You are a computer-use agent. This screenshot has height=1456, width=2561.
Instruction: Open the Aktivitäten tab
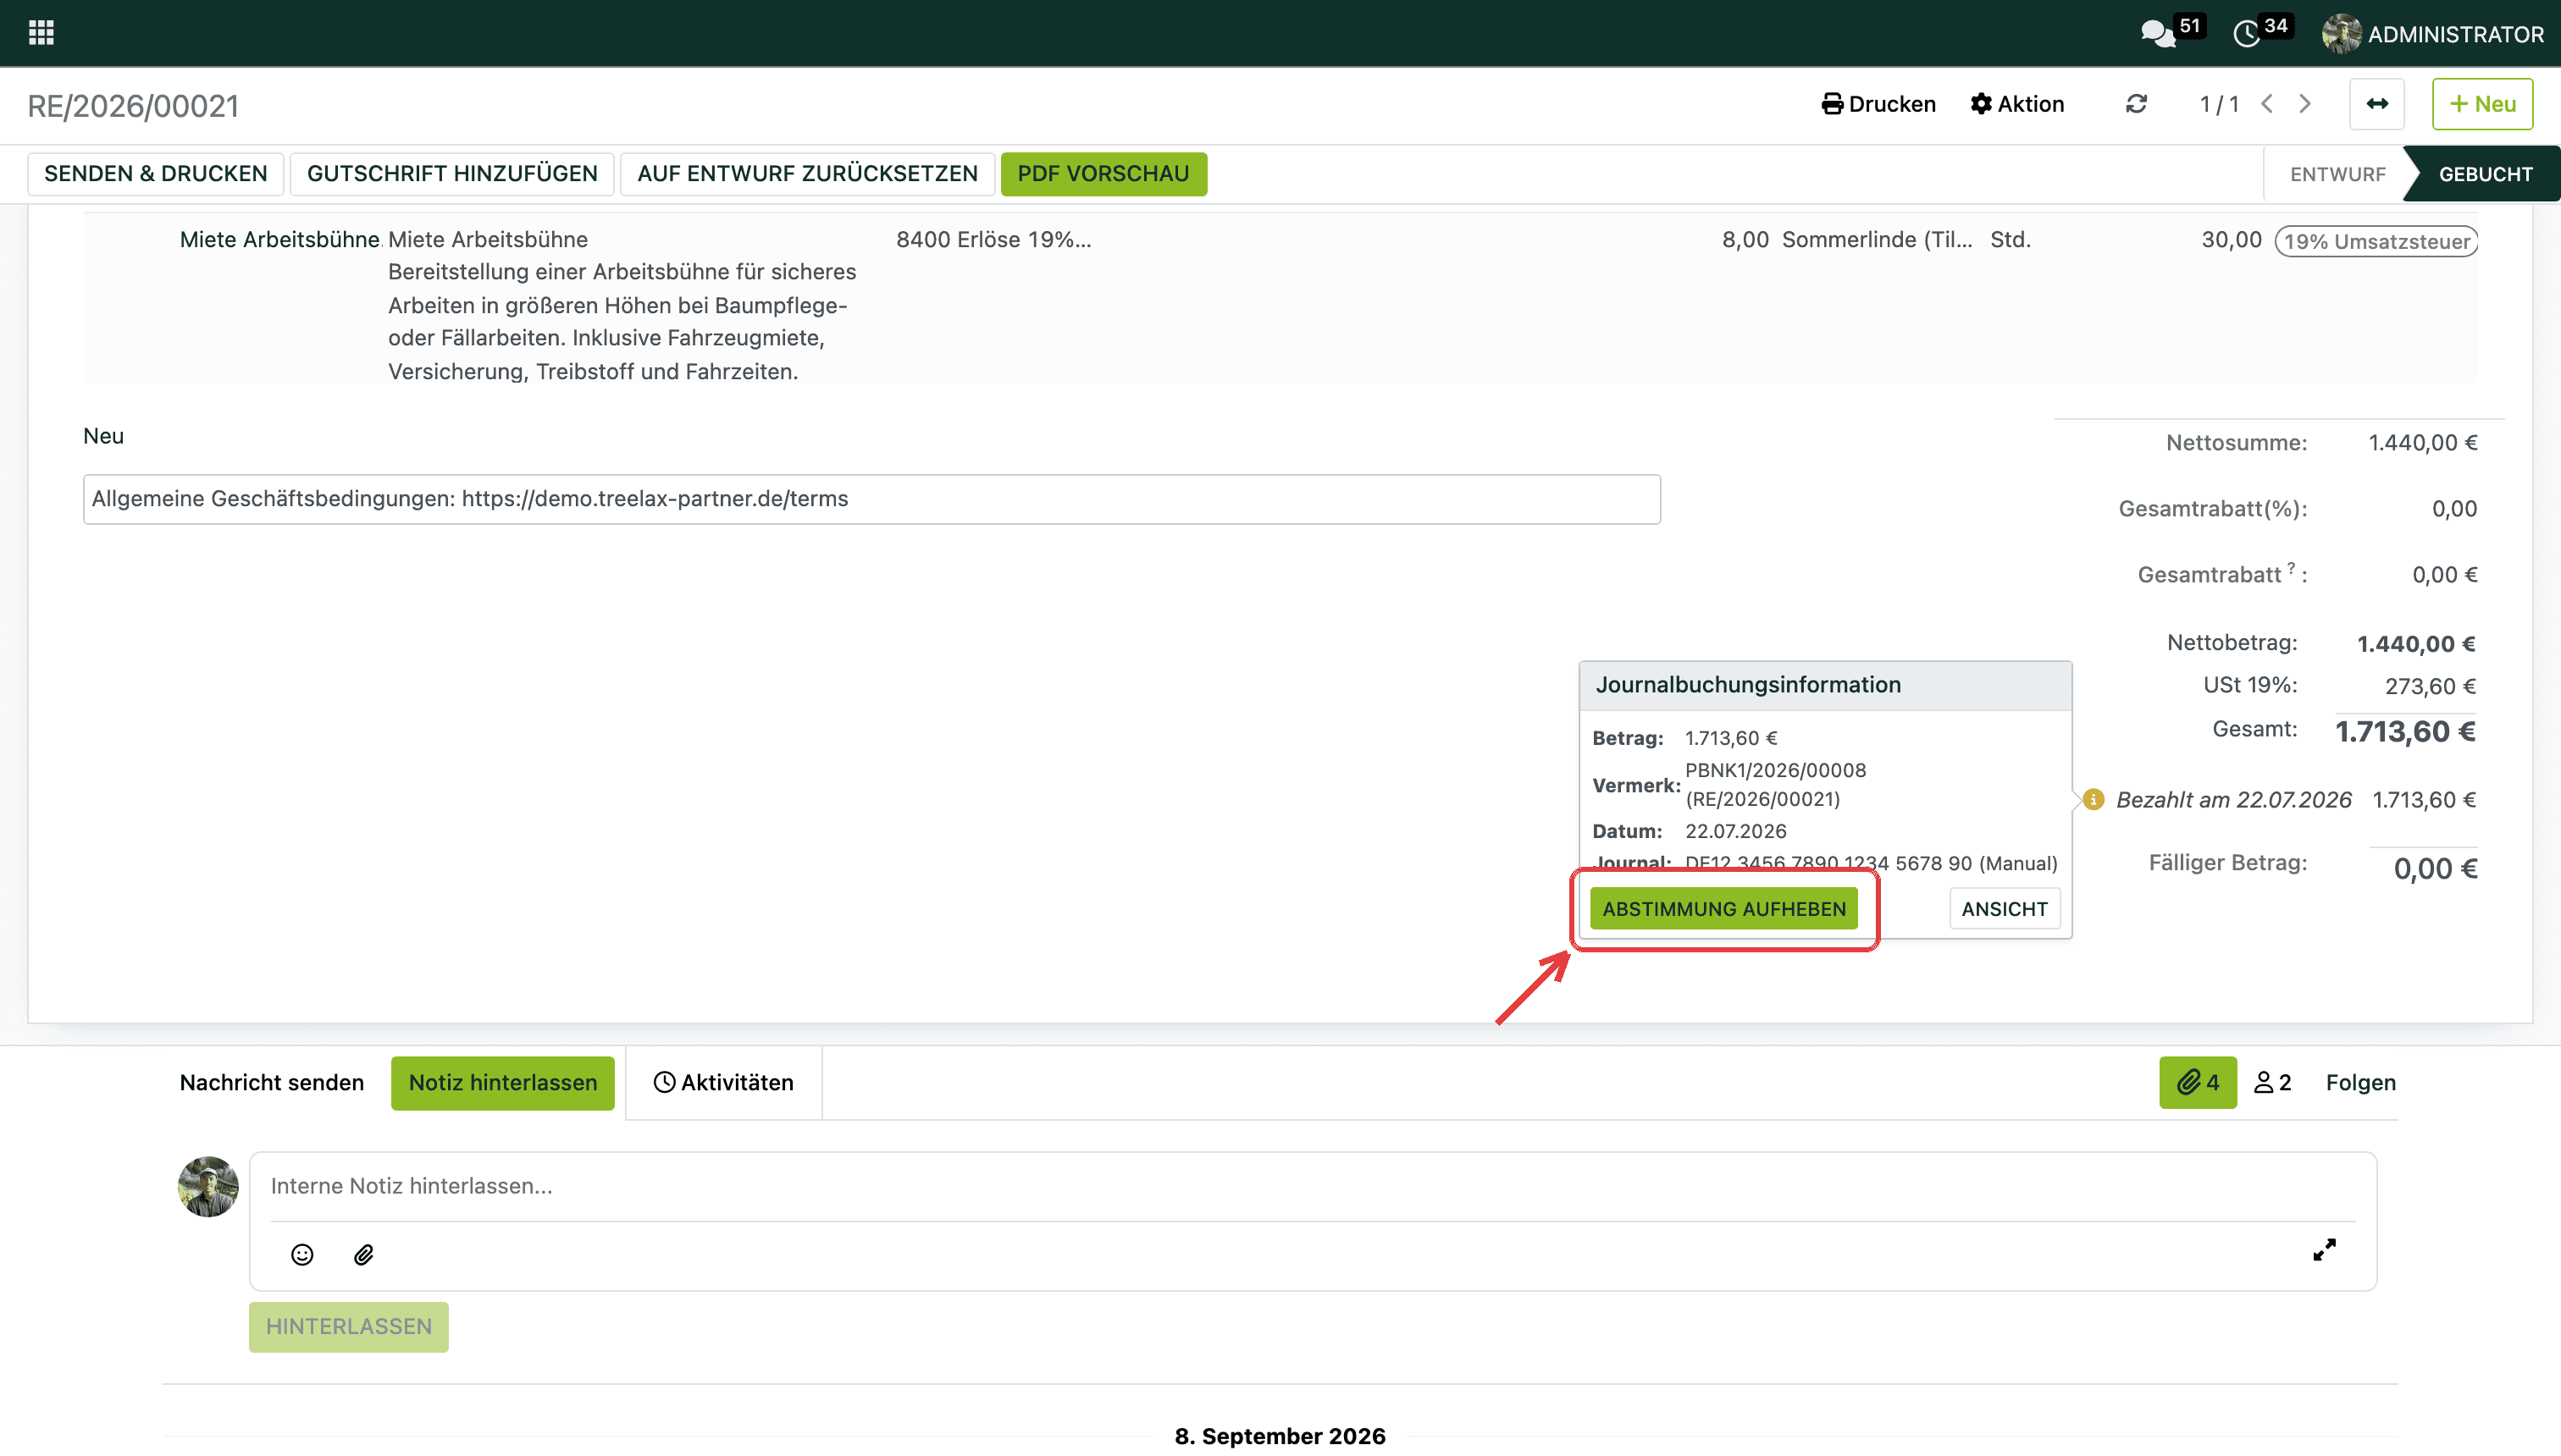point(723,1082)
